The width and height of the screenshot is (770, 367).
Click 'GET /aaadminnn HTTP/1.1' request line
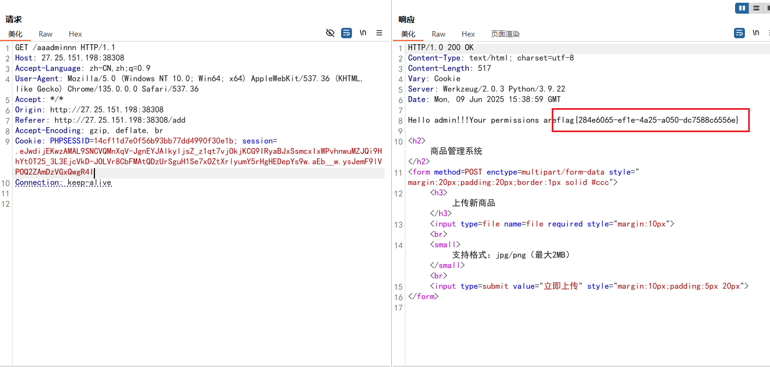65,48
